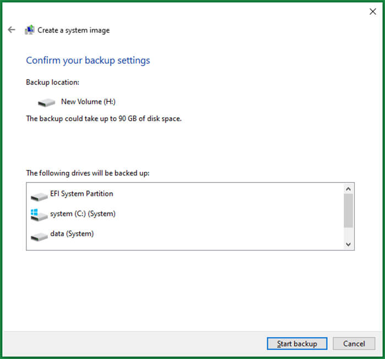Click the New Volume (H:) drive icon

coord(46,102)
